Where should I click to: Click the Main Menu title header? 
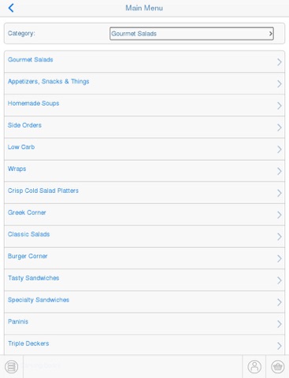144,8
